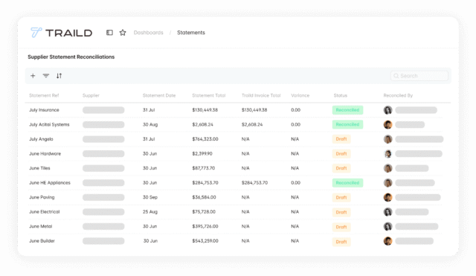Open the June Builder statement

tap(42, 241)
